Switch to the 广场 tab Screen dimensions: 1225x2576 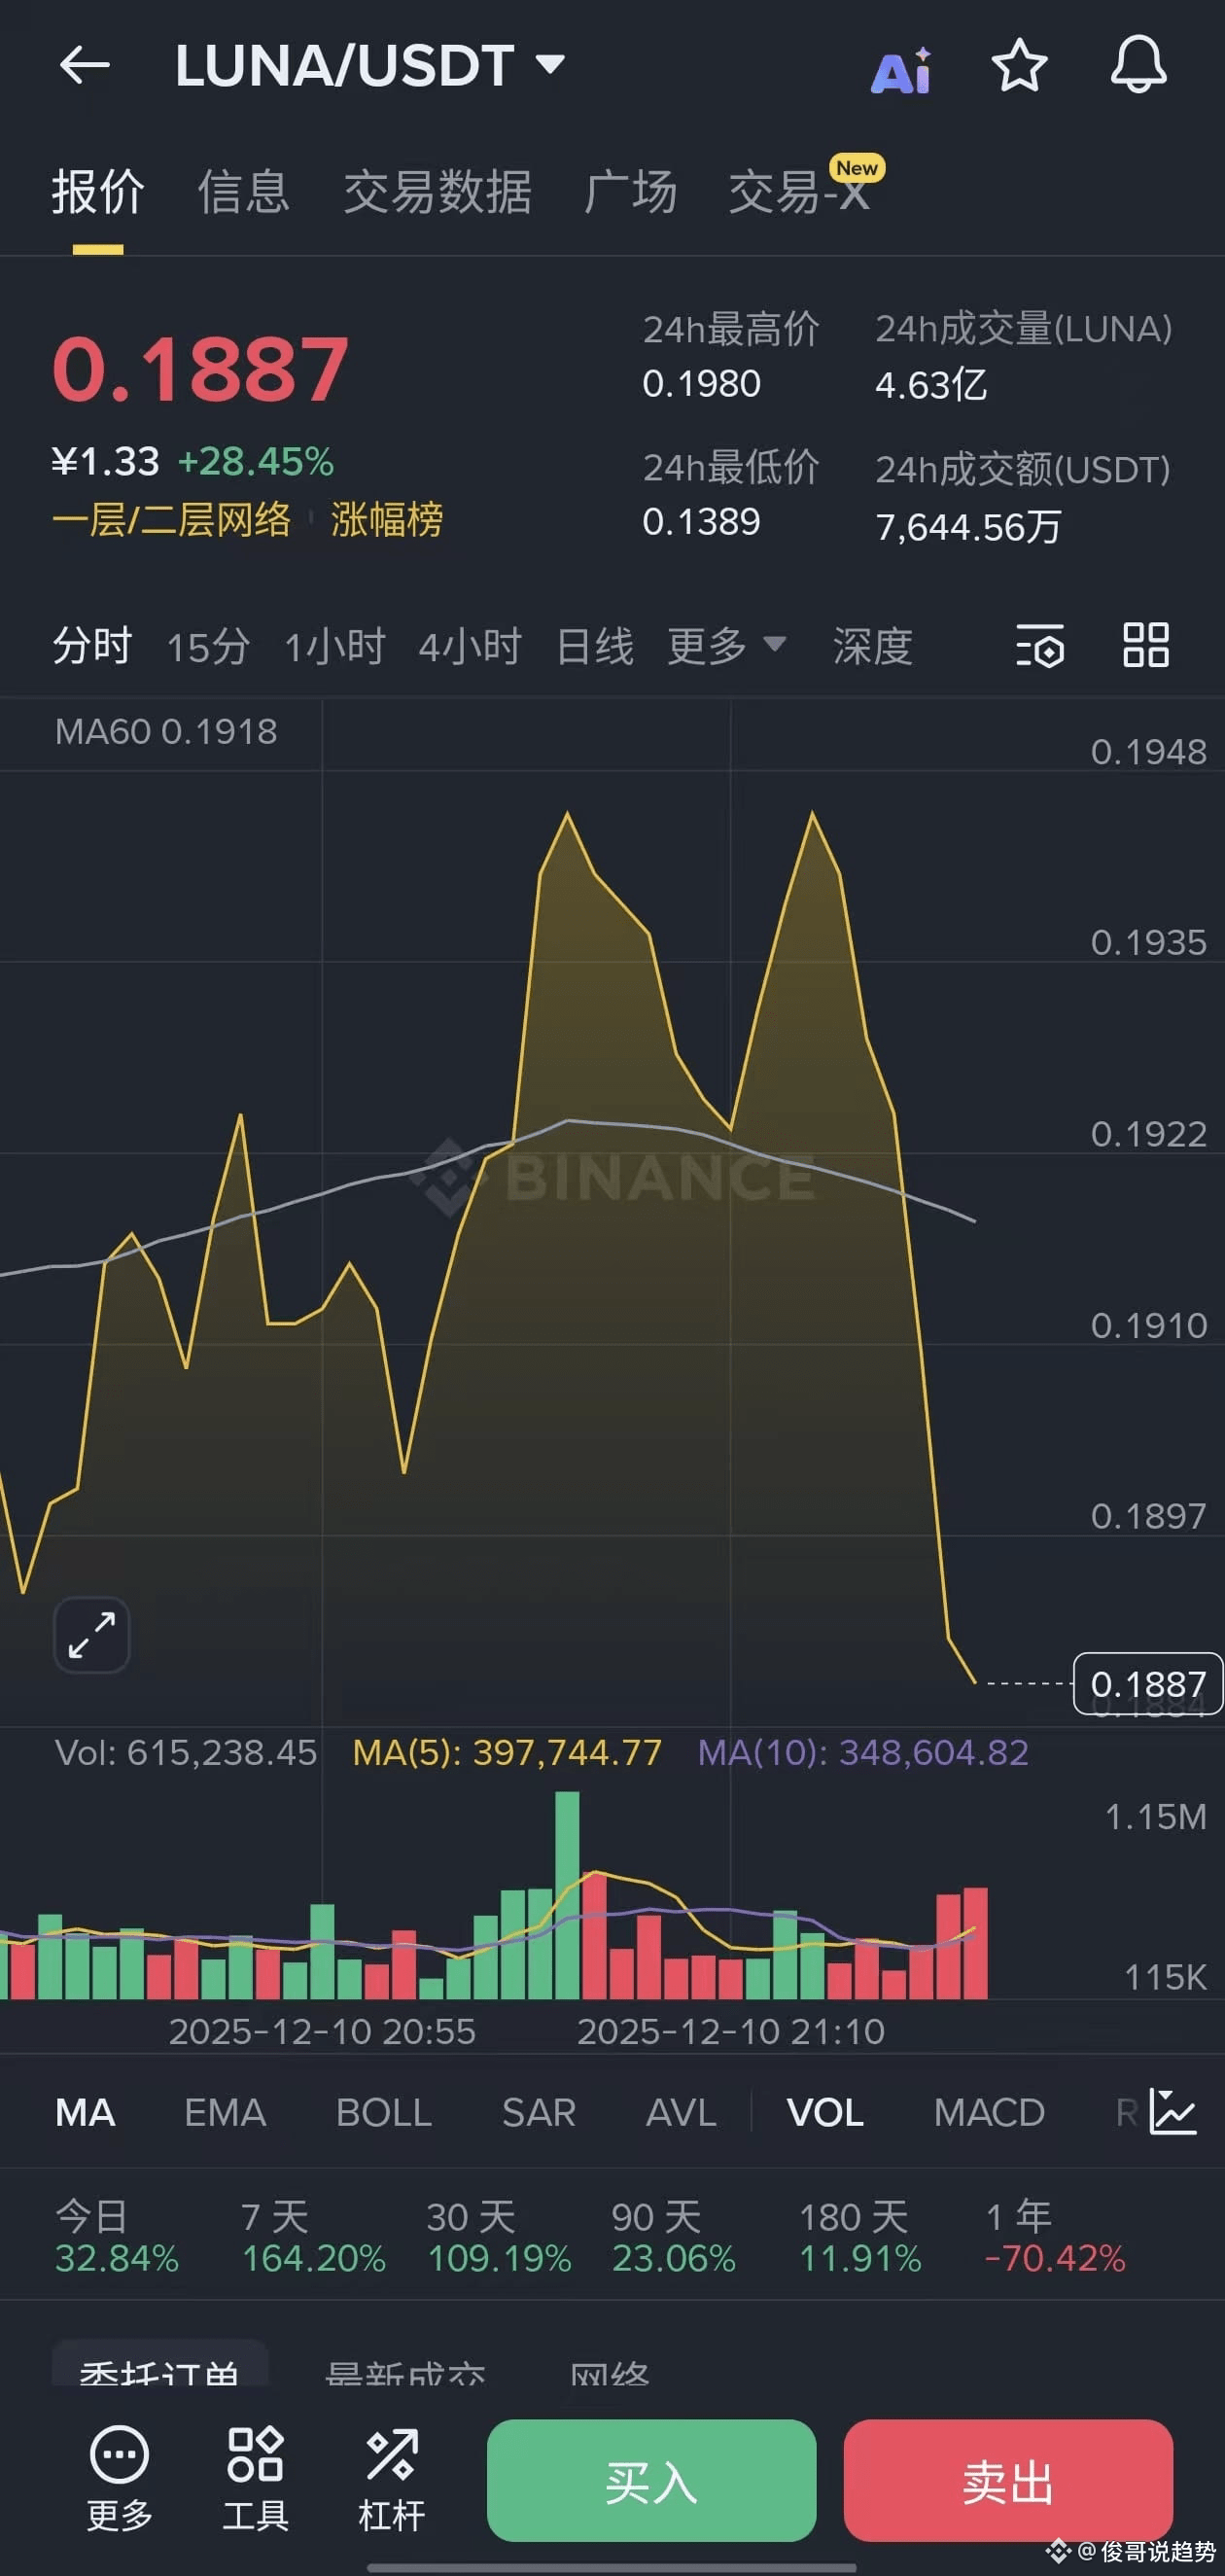pos(630,191)
